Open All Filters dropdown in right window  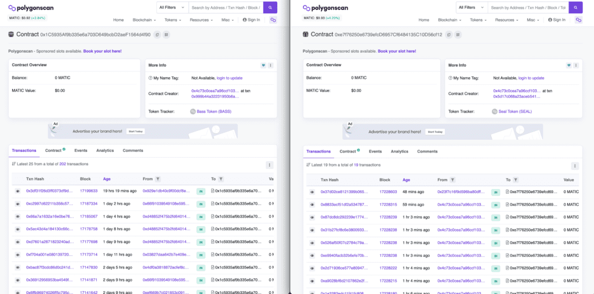[x=472, y=7]
